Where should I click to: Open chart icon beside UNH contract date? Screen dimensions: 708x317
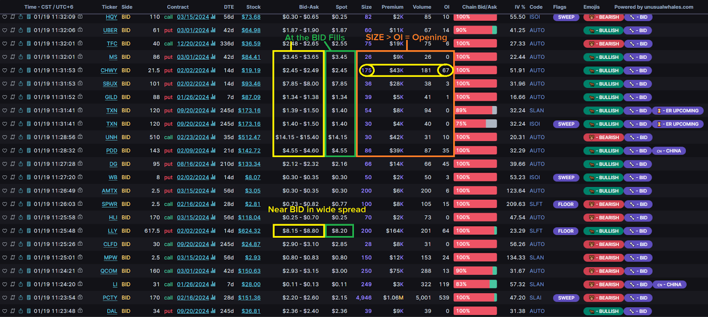click(213, 137)
